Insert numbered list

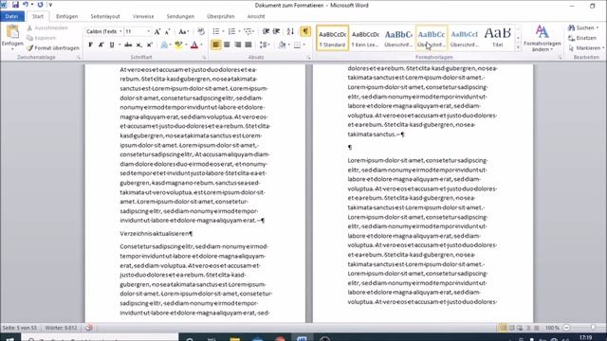(231, 31)
